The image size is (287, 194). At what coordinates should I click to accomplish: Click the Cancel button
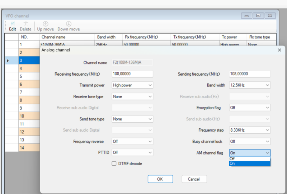pyautogui.click(x=194, y=179)
